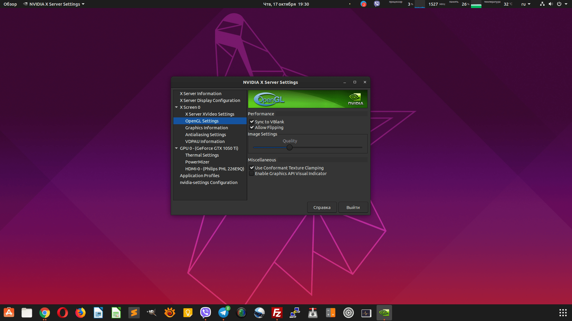Image resolution: width=572 pixels, height=321 pixels.
Task: Open Telegram from the dock
Action: coord(223,313)
